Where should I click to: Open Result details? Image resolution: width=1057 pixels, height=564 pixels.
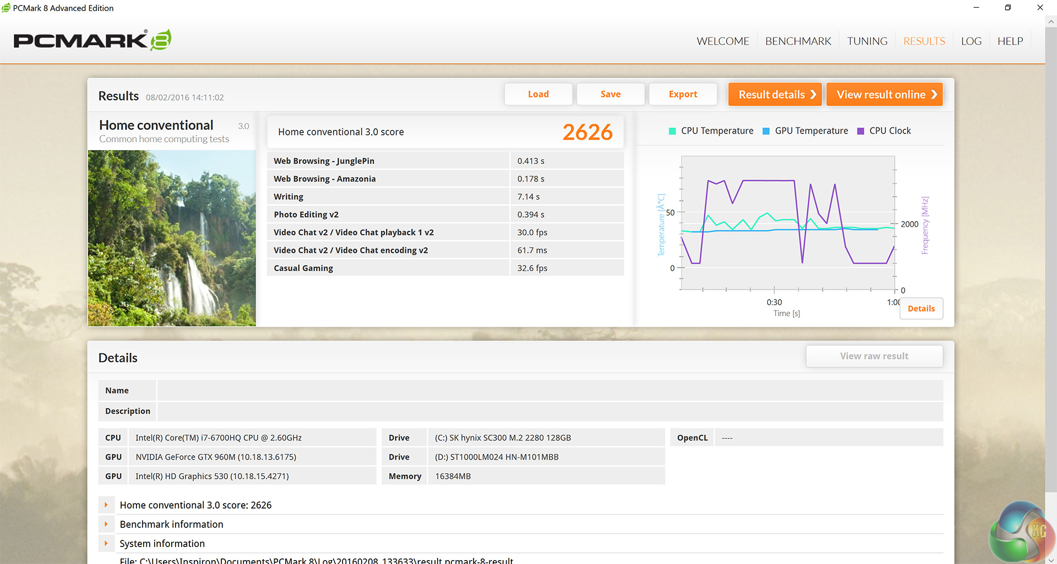coord(775,94)
